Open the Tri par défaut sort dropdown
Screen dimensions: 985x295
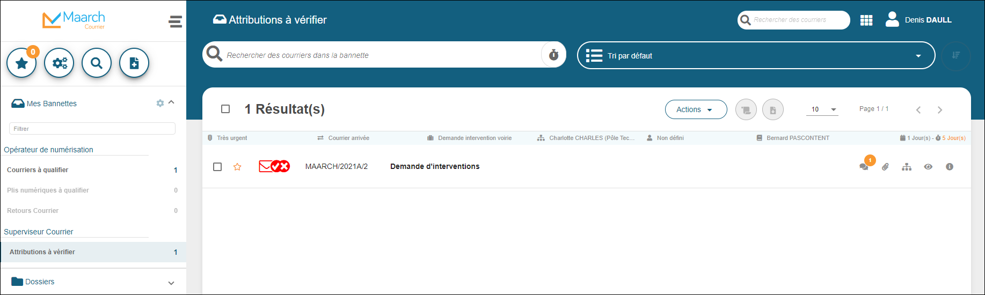756,56
